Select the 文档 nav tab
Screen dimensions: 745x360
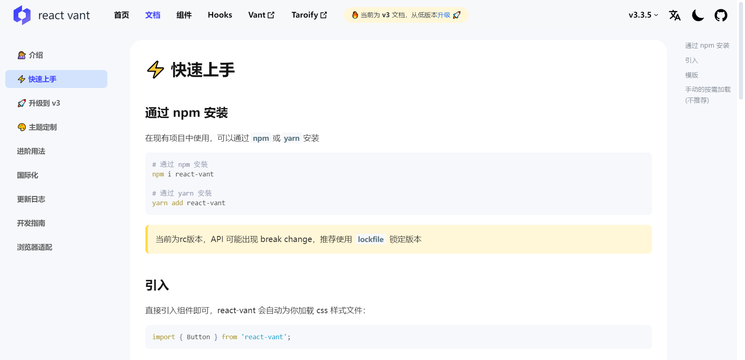tap(153, 15)
